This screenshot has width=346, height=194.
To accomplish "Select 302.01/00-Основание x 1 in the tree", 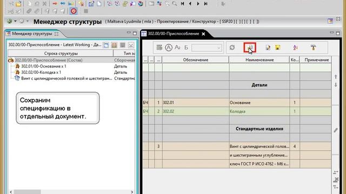I will tap(43, 66).
